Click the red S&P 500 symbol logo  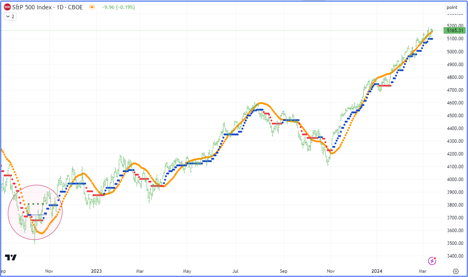click(x=7, y=7)
